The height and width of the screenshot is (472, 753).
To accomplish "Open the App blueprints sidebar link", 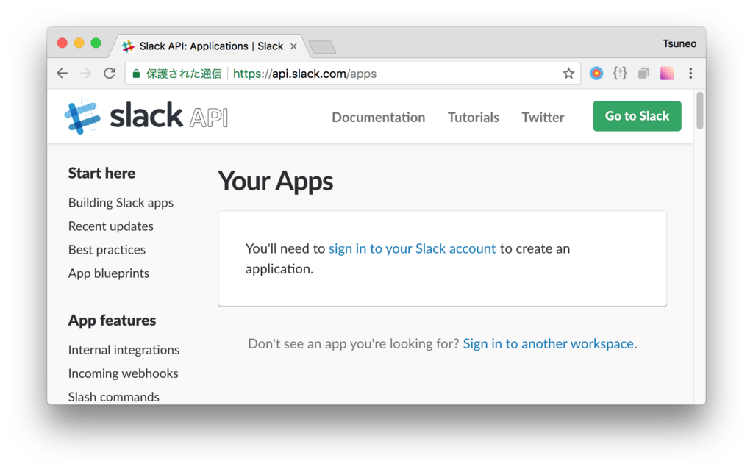I will click(109, 273).
